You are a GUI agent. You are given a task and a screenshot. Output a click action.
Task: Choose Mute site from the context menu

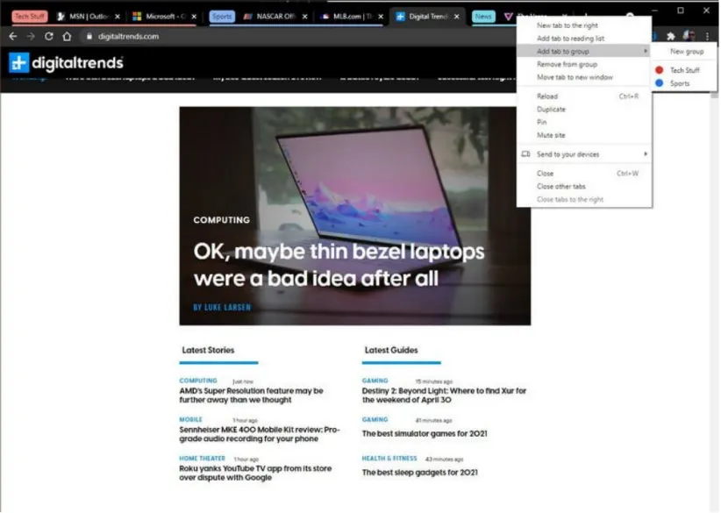click(551, 135)
